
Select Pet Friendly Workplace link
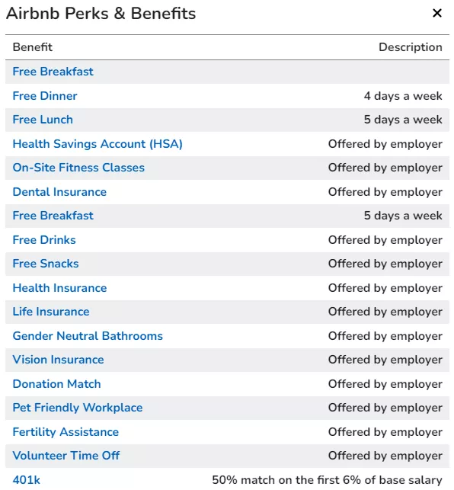click(78, 408)
